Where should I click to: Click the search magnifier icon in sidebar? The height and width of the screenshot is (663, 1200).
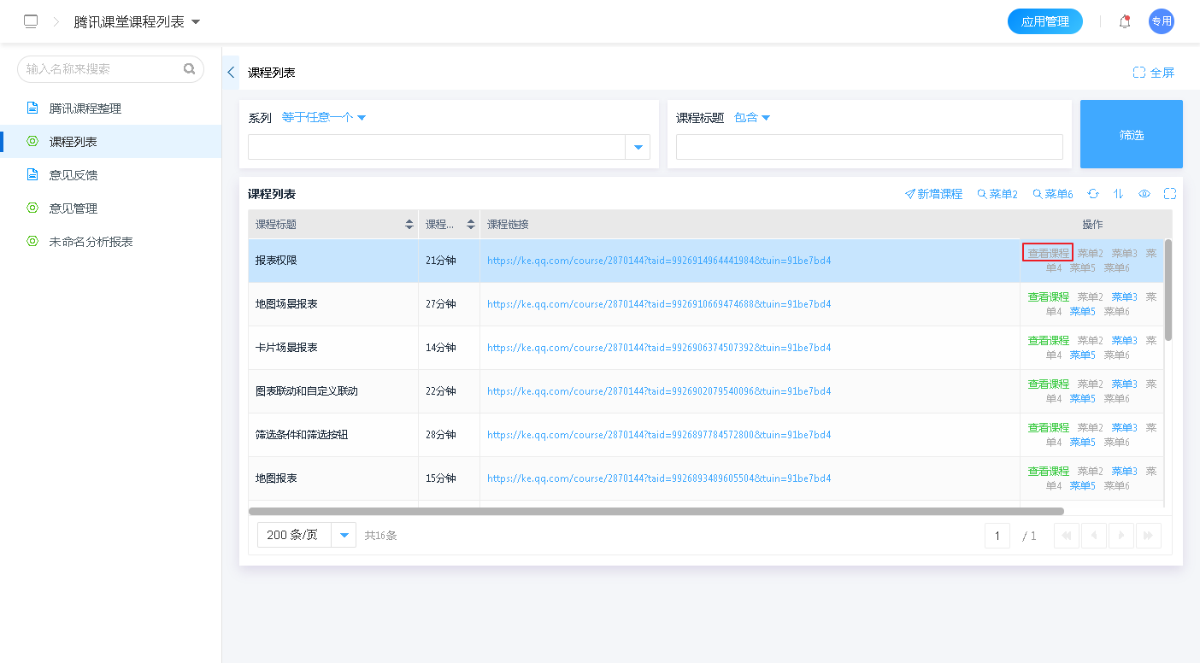click(x=190, y=69)
